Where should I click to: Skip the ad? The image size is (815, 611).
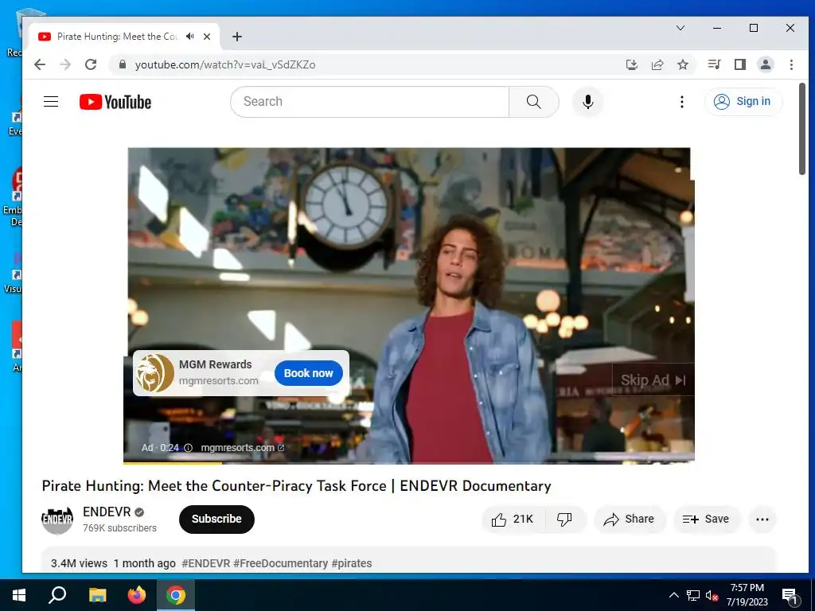click(653, 379)
